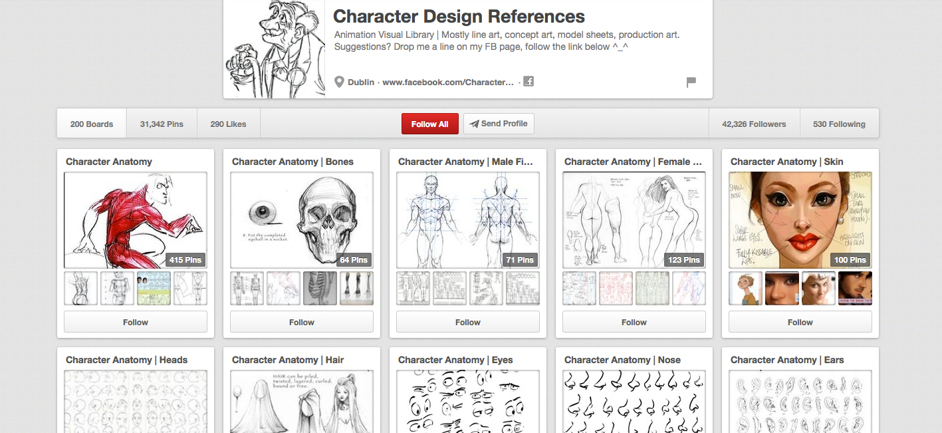Click the 123 Pins count badge

pyautogui.click(x=684, y=260)
